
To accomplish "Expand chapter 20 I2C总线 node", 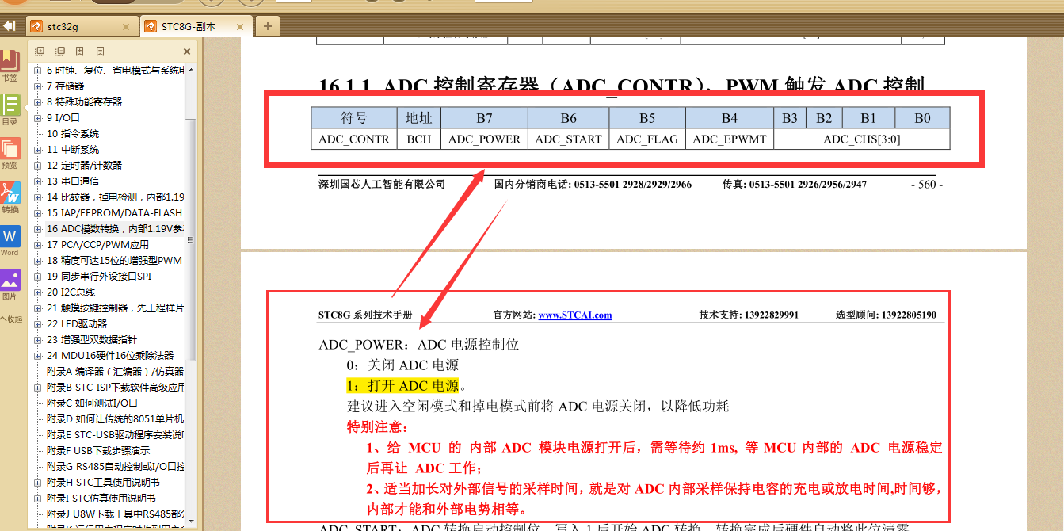I will point(38,292).
